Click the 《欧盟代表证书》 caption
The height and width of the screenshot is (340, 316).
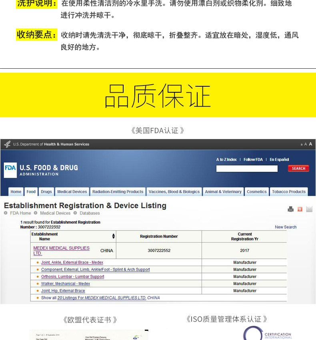click(90, 320)
